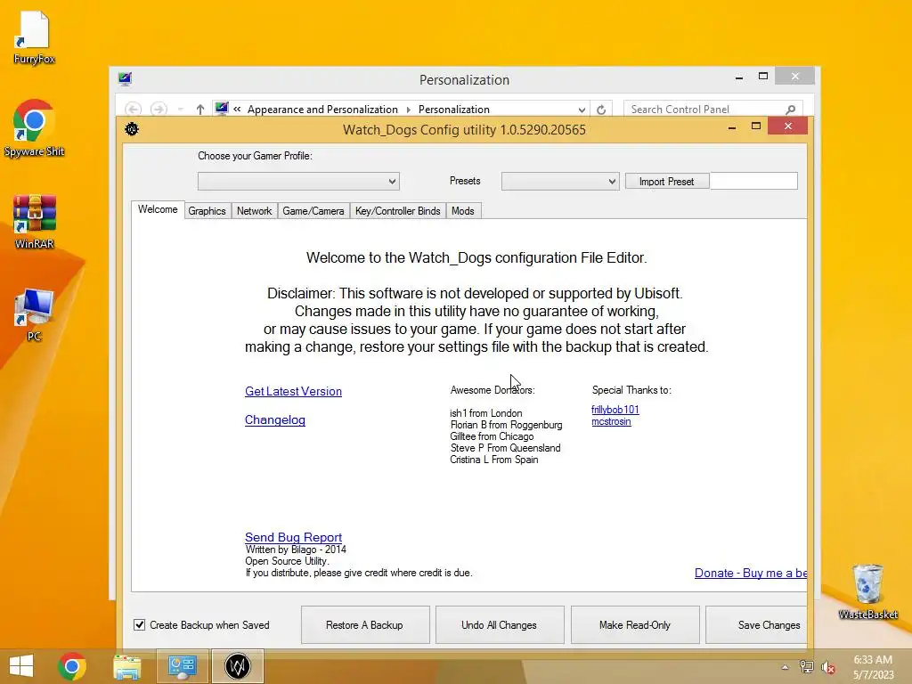This screenshot has height=684, width=912.
Task: Click the Windows Start button
Action: (x=21, y=666)
